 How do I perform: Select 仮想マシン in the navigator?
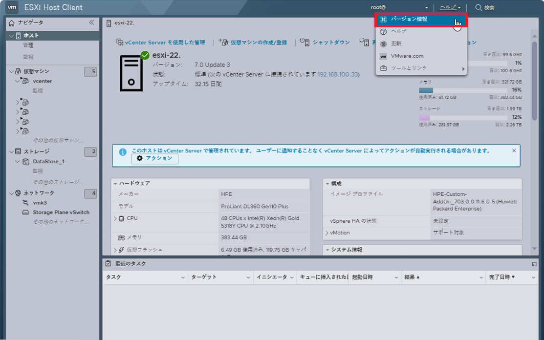coord(37,71)
